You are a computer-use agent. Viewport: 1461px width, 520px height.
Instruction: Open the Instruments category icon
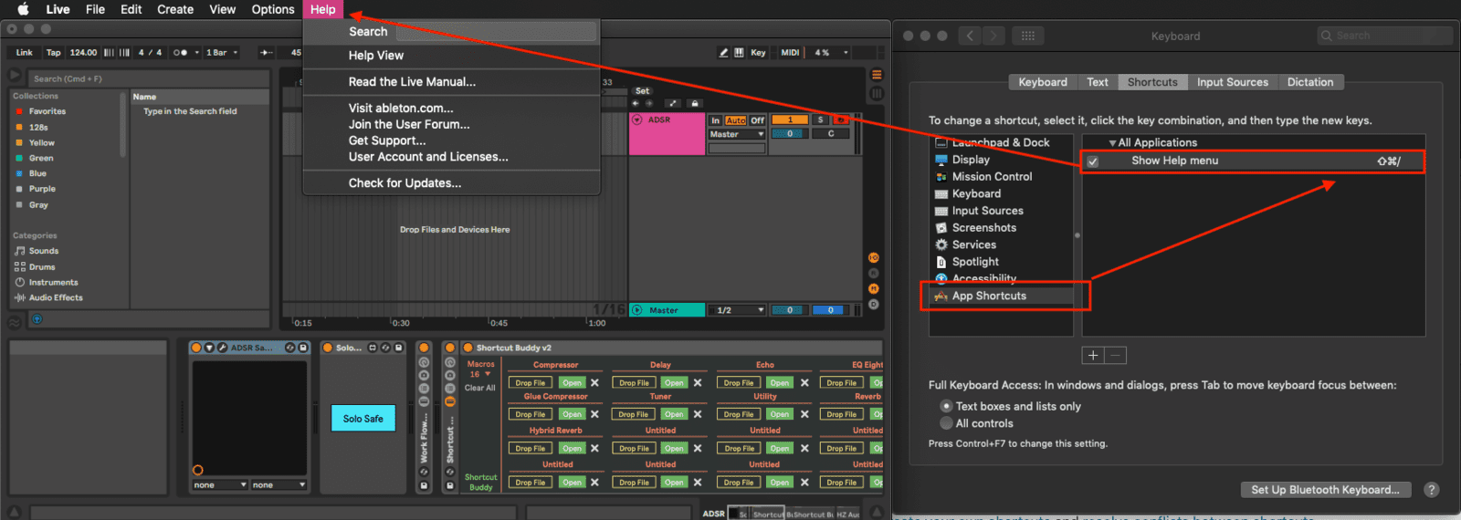(x=20, y=283)
